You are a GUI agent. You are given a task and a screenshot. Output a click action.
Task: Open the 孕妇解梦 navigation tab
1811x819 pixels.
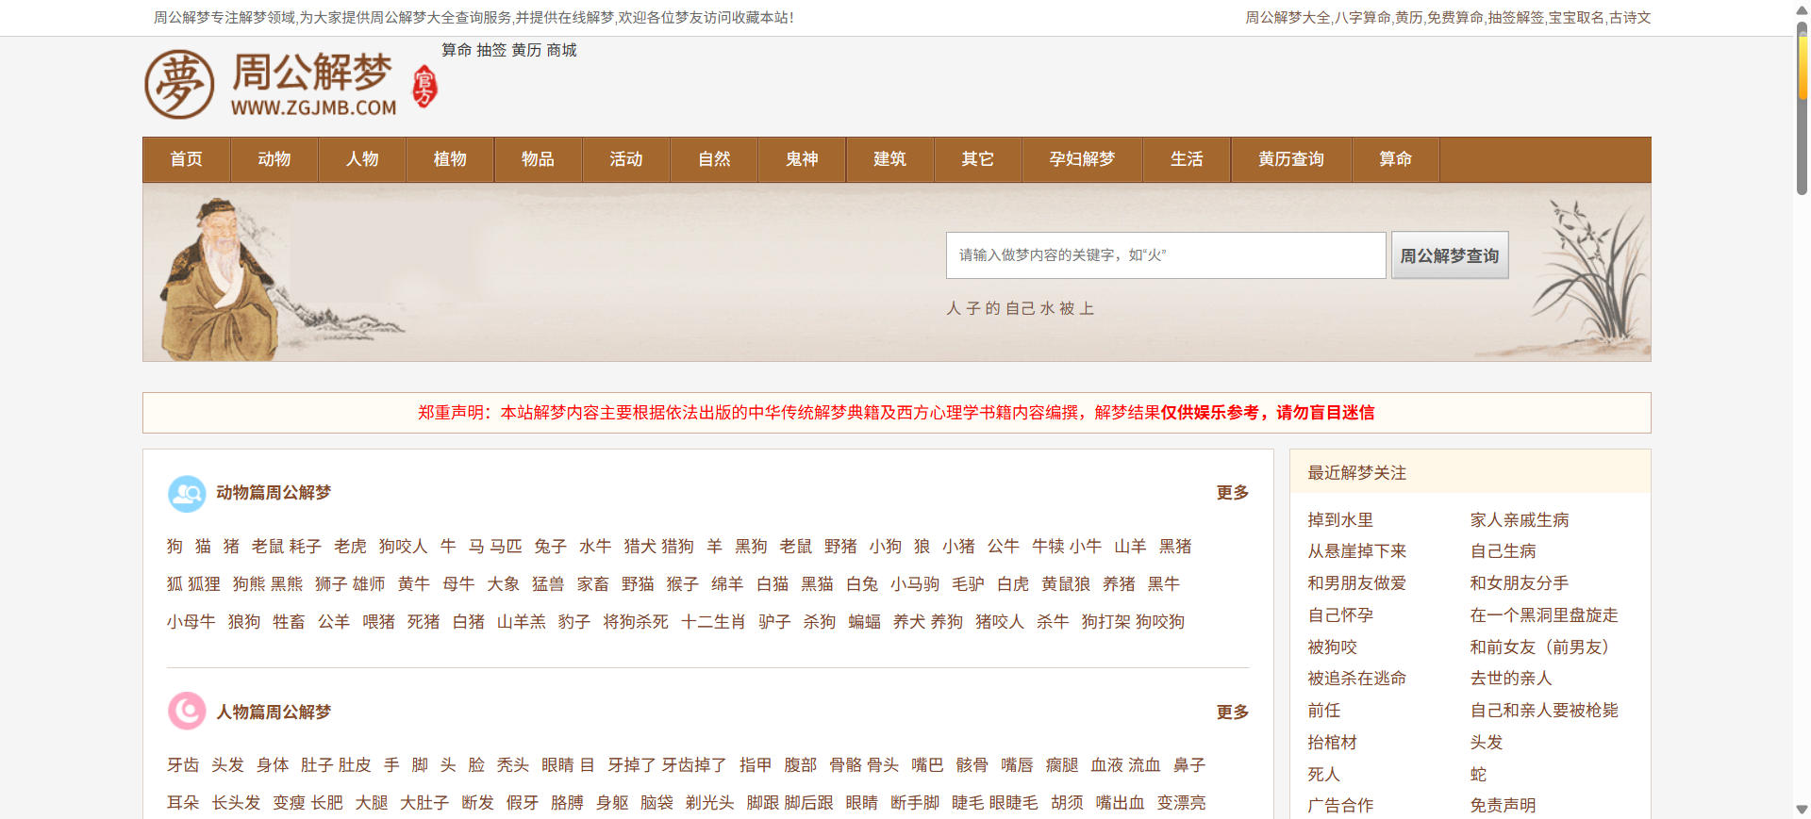[1082, 159]
